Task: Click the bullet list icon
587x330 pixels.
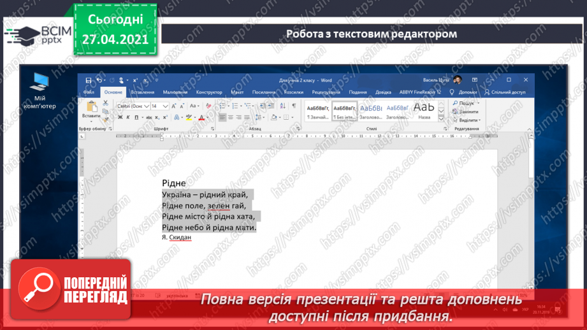Action: coord(222,106)
